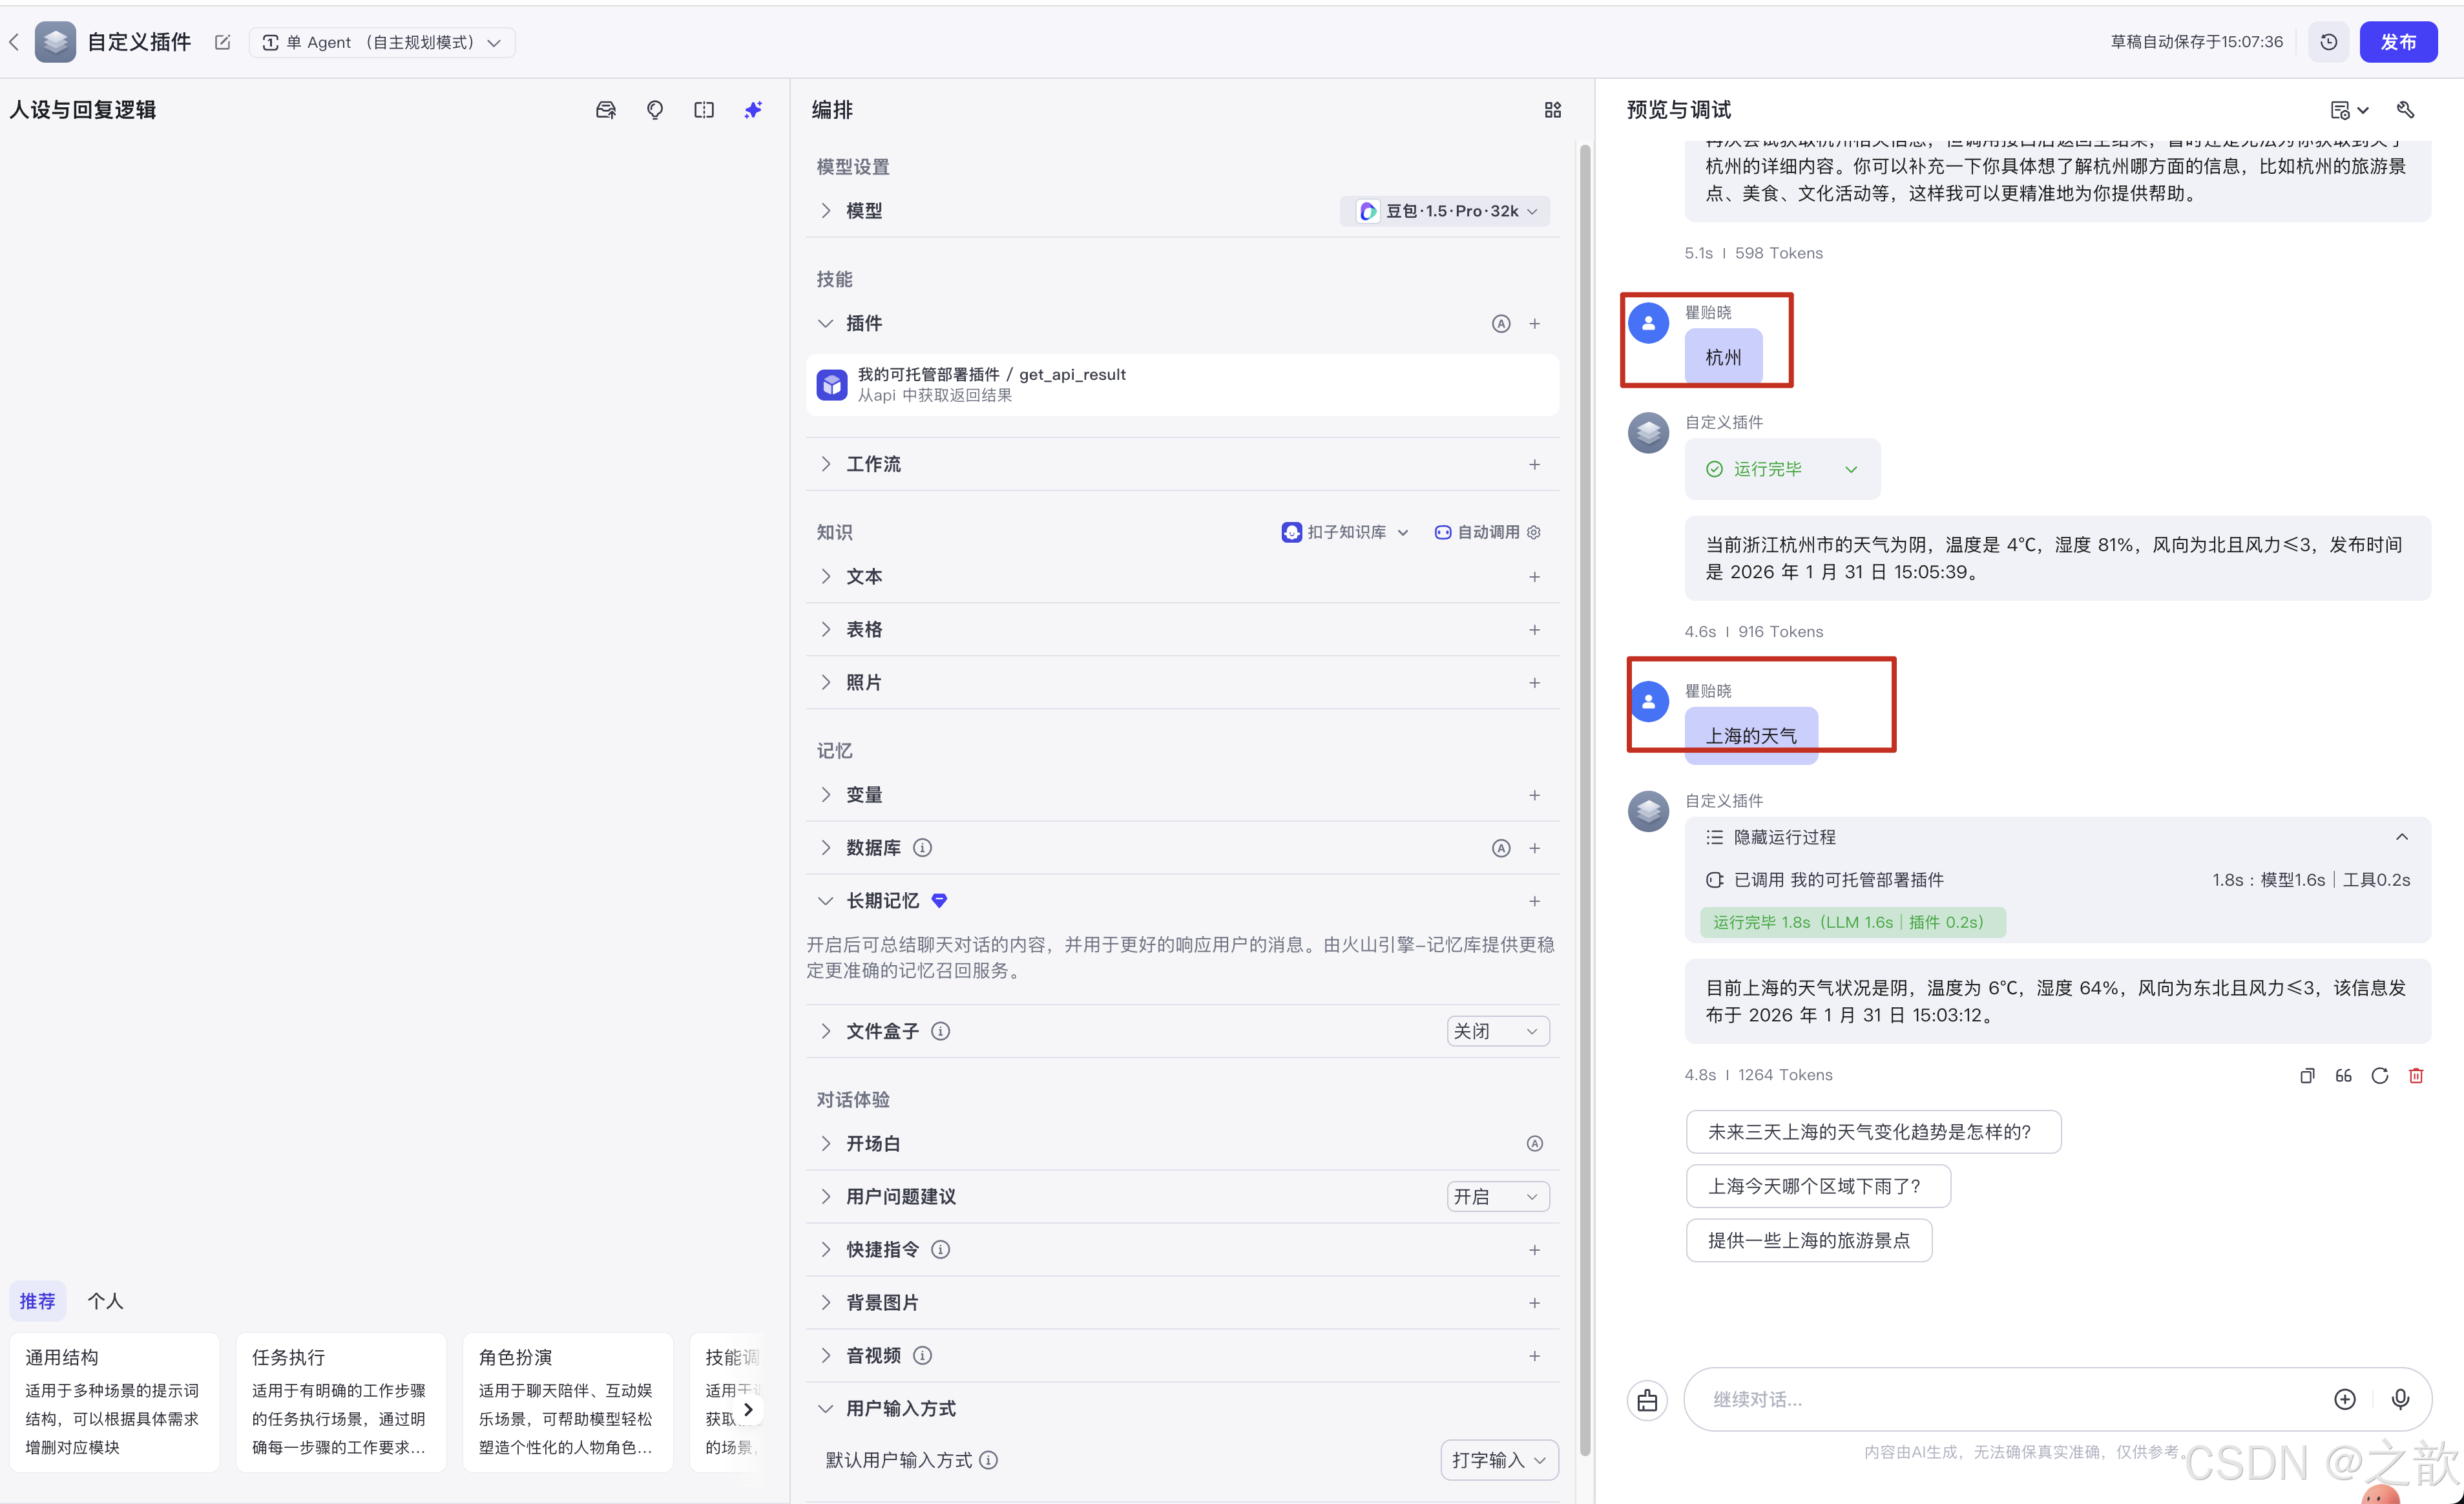Click the edit bot name pencil icon
Screen dimensions: 2464x1504
coord(222,42)
